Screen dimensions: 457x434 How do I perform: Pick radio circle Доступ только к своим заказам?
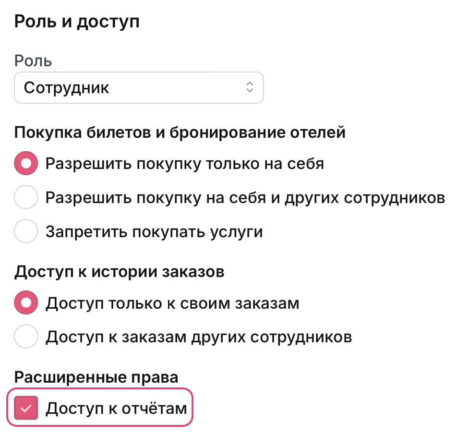(x=26, y=303)
